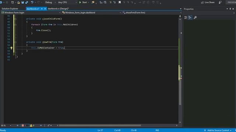Open the feedback icon beside Live Share
The width and height of the screenshot is (236, 132).
220,3
